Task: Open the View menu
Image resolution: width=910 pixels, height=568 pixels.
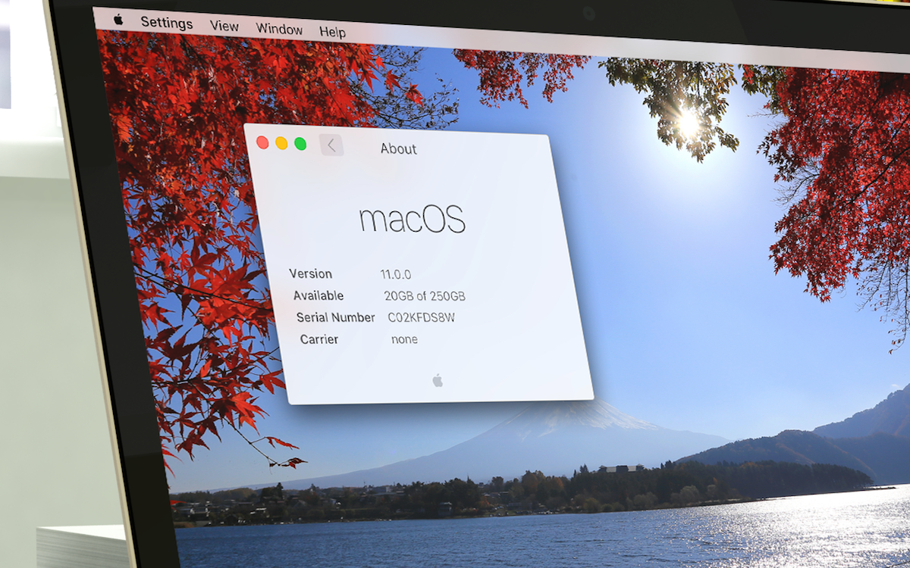Action: (x=224, y=26)
